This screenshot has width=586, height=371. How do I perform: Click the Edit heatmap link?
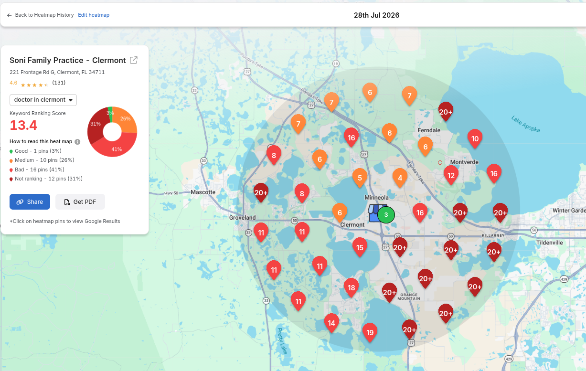pos(94,15)
